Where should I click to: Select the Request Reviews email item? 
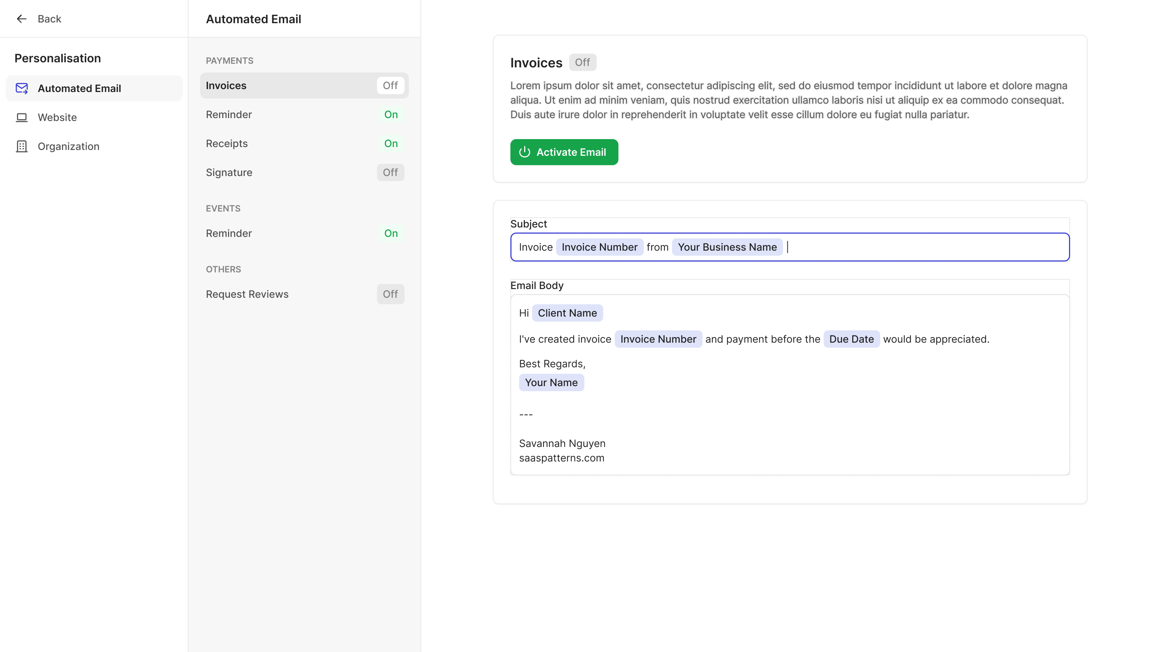(304, 294)
